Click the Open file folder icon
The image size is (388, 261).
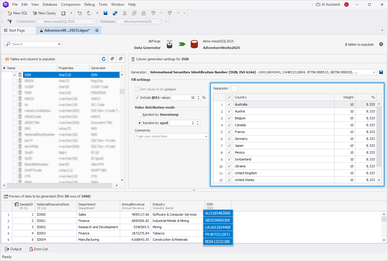(89, 13)
